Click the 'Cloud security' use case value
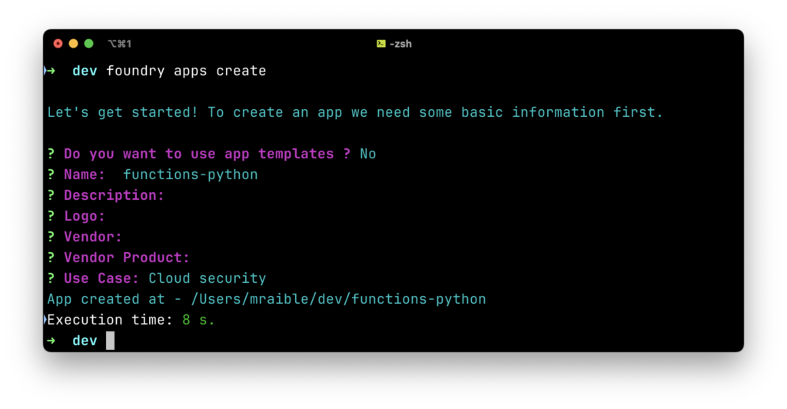787x409 pixels. (208, 278)
